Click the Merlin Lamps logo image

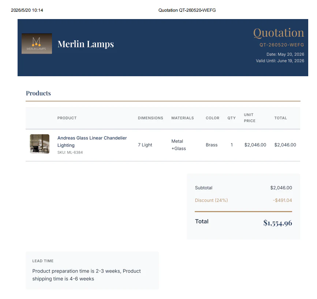[37, 44]
